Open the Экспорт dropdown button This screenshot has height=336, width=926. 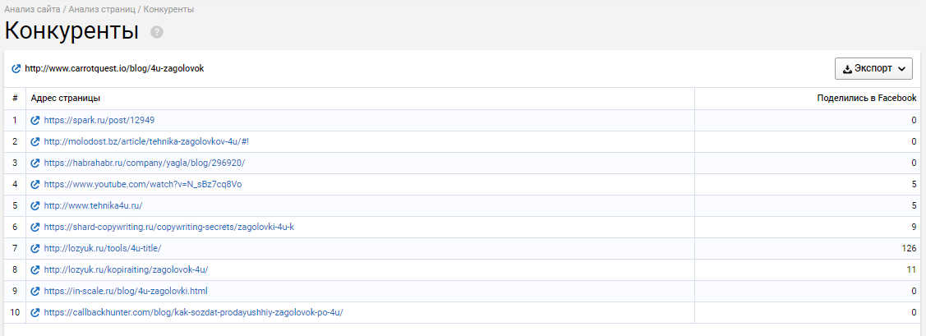873,68
